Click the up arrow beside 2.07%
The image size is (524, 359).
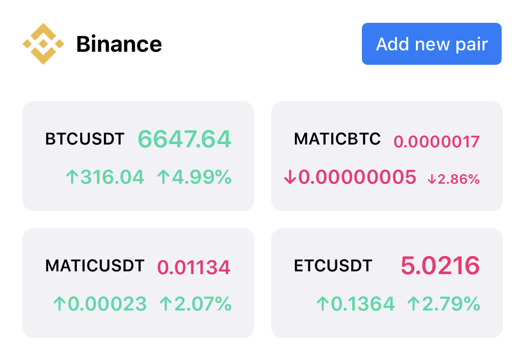[165, 304]
